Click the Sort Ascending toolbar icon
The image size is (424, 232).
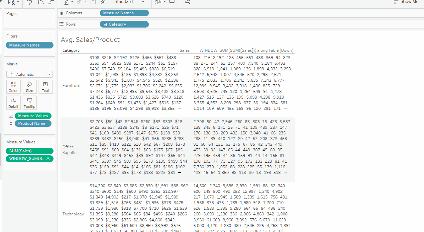(40, 2)
